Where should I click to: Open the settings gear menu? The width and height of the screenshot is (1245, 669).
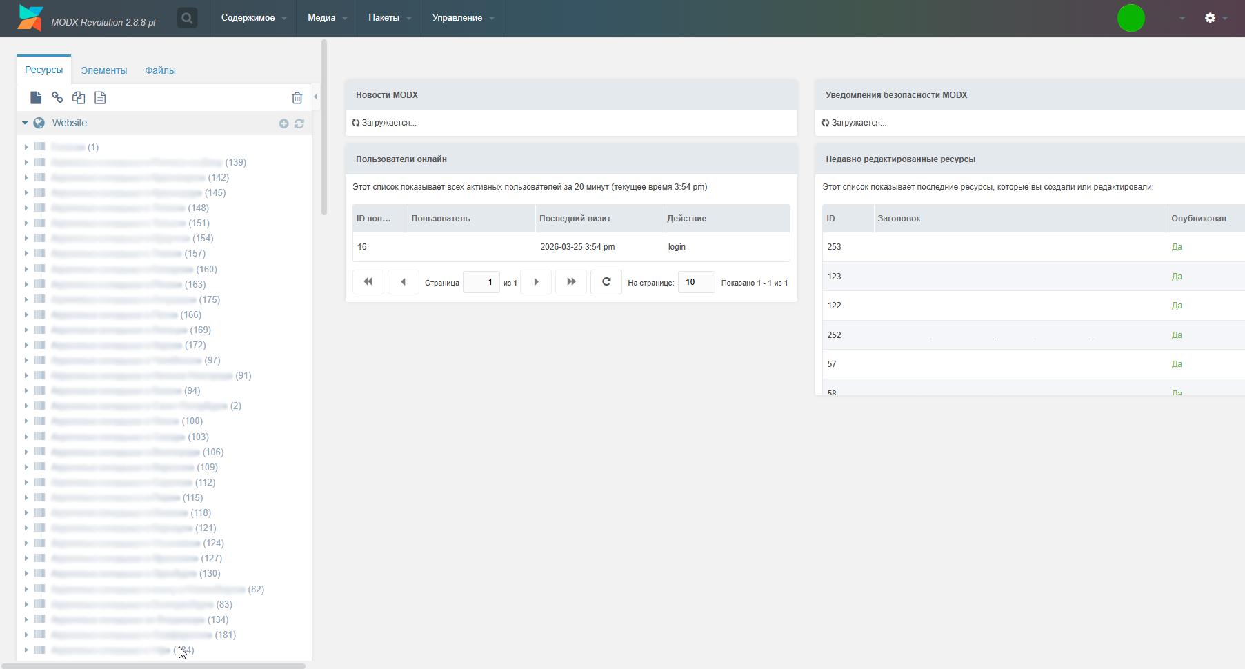pyautogui.click(x=1210, y=18)
